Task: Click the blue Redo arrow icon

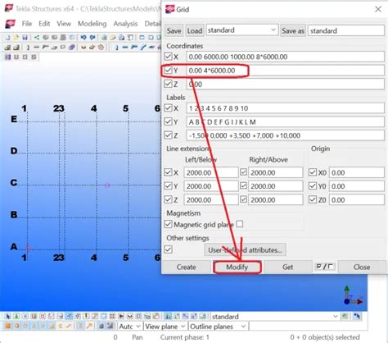Action: pos(92,38)
